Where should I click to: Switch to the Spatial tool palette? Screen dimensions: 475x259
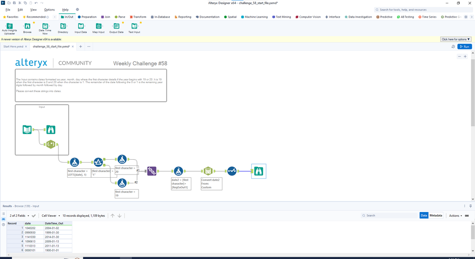pos(230,17)
